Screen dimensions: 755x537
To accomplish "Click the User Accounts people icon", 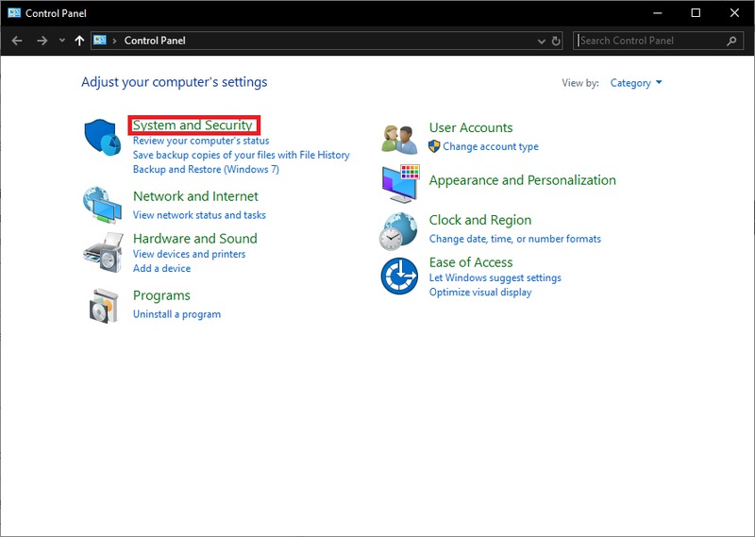I will pos(399,138).
